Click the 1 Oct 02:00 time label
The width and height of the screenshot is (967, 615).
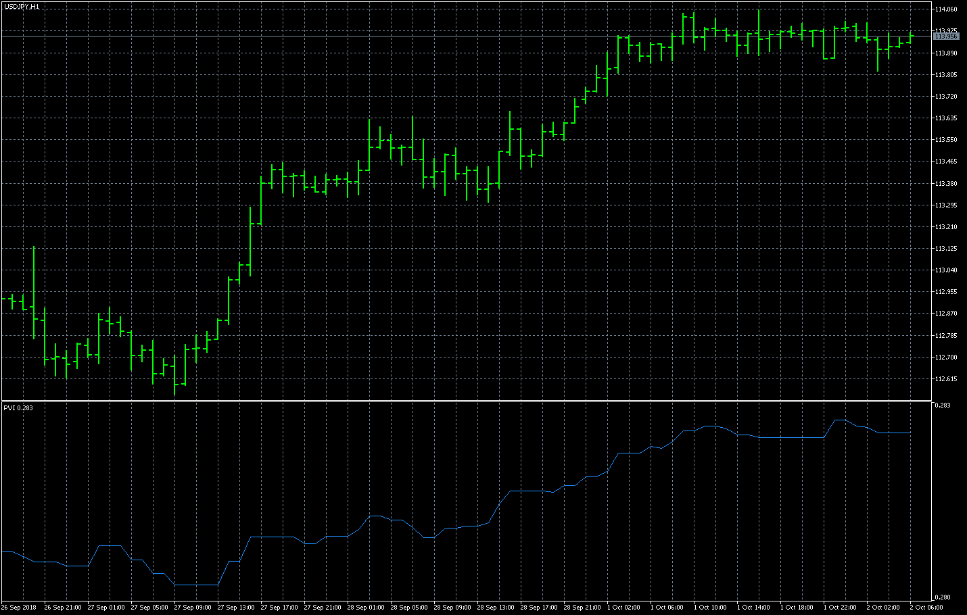click(x=623, y=608)
